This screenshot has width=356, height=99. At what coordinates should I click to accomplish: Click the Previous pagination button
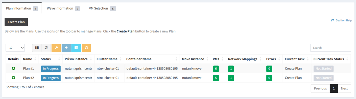(x=320, y=88)
